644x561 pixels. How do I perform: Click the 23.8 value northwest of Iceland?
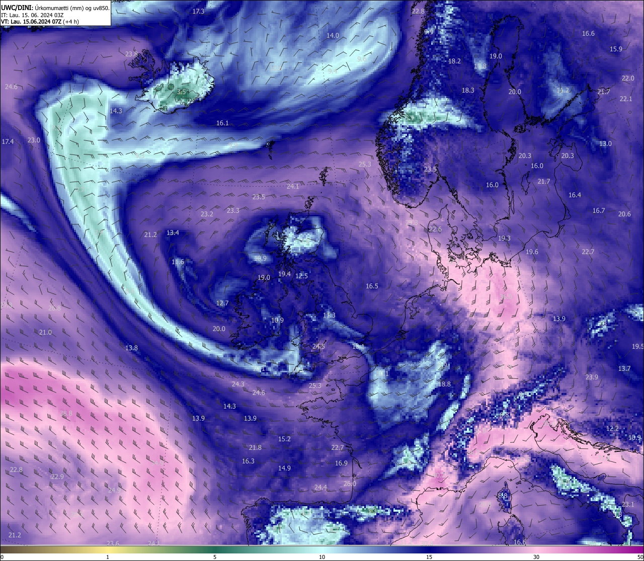[131, 54]
